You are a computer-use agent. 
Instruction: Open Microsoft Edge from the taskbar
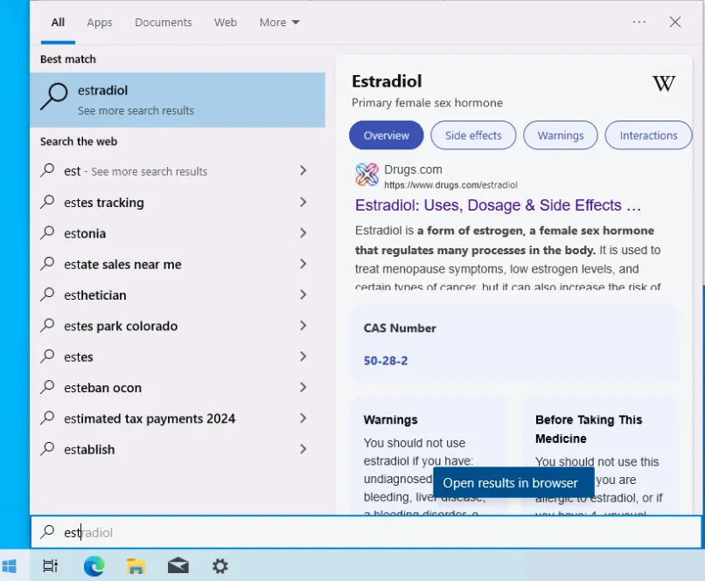pyautogui.click(x=94, y=566)
